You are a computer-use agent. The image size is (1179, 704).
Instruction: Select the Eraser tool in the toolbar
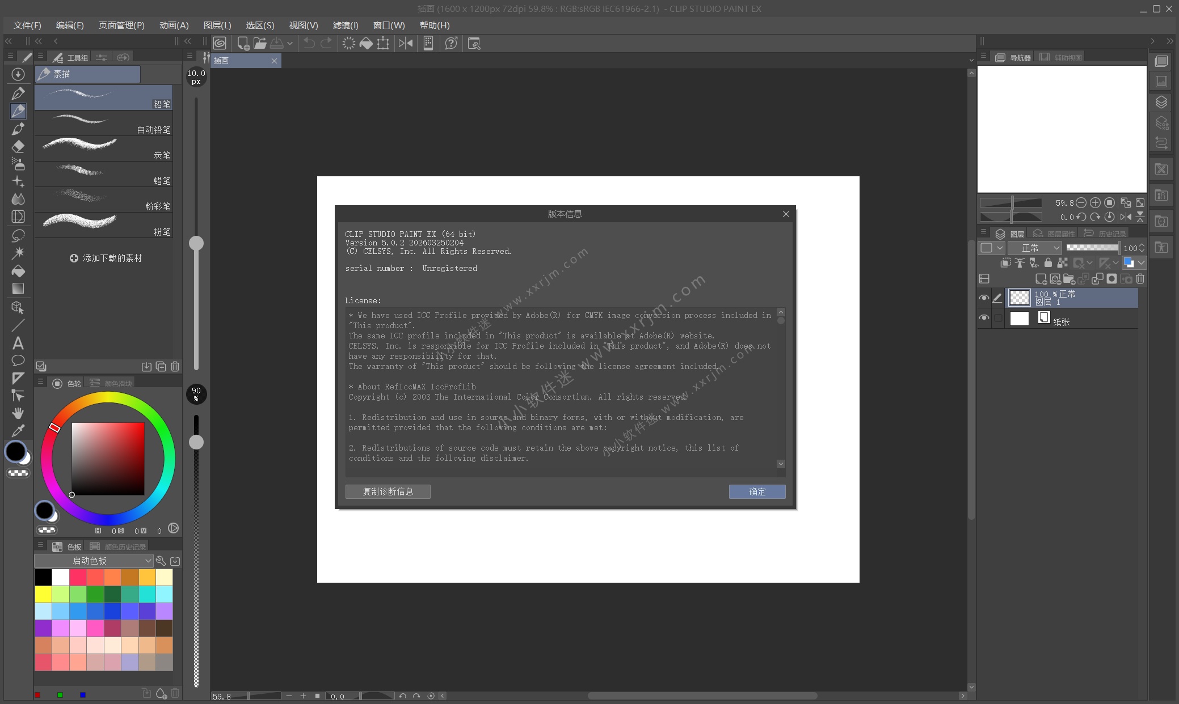(18, 146)
